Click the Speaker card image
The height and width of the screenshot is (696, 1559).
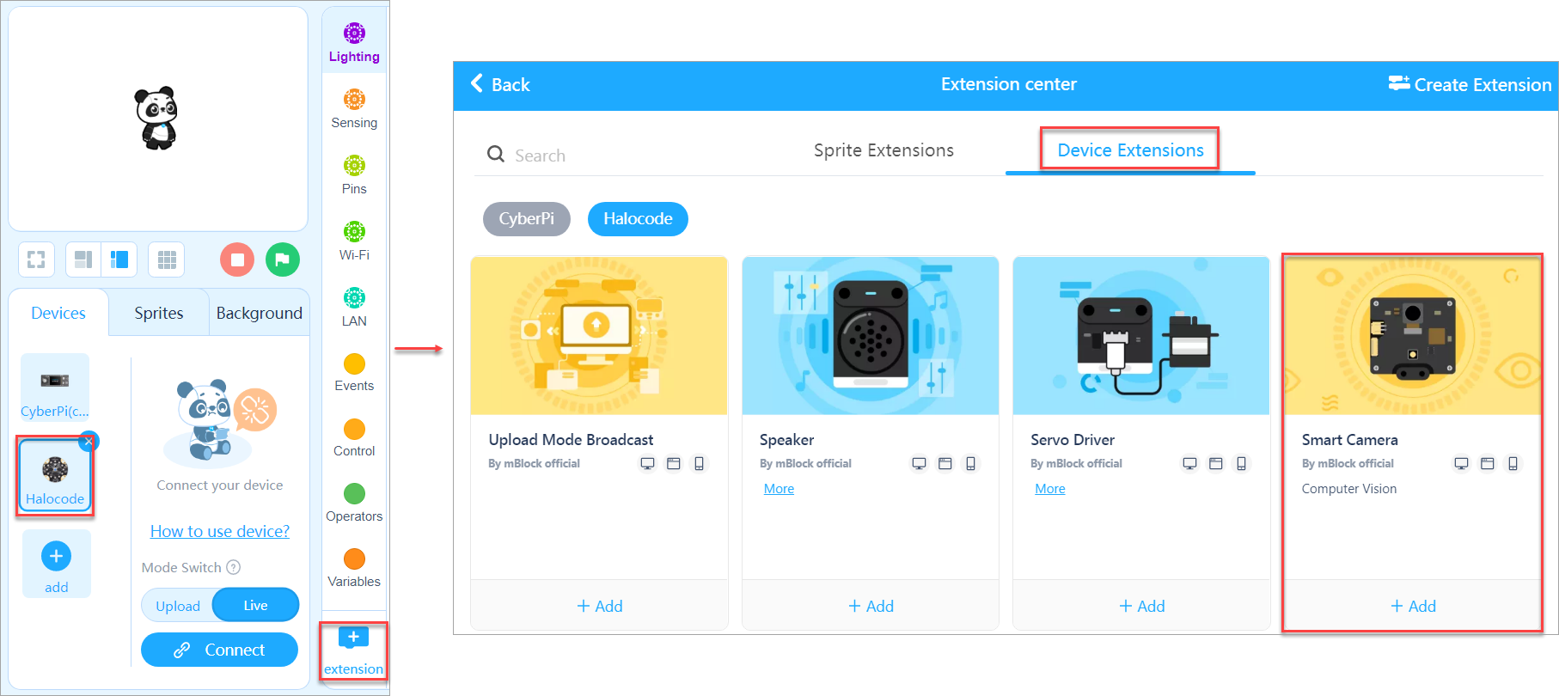click(x=871, y=336)
